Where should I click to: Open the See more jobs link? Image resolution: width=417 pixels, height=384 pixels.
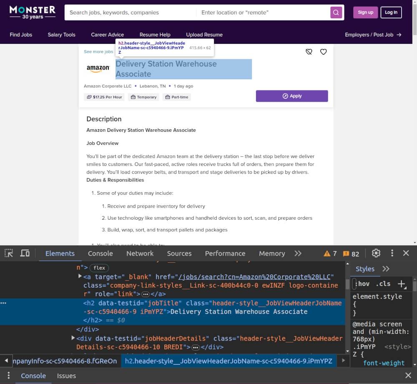point(98,51)
